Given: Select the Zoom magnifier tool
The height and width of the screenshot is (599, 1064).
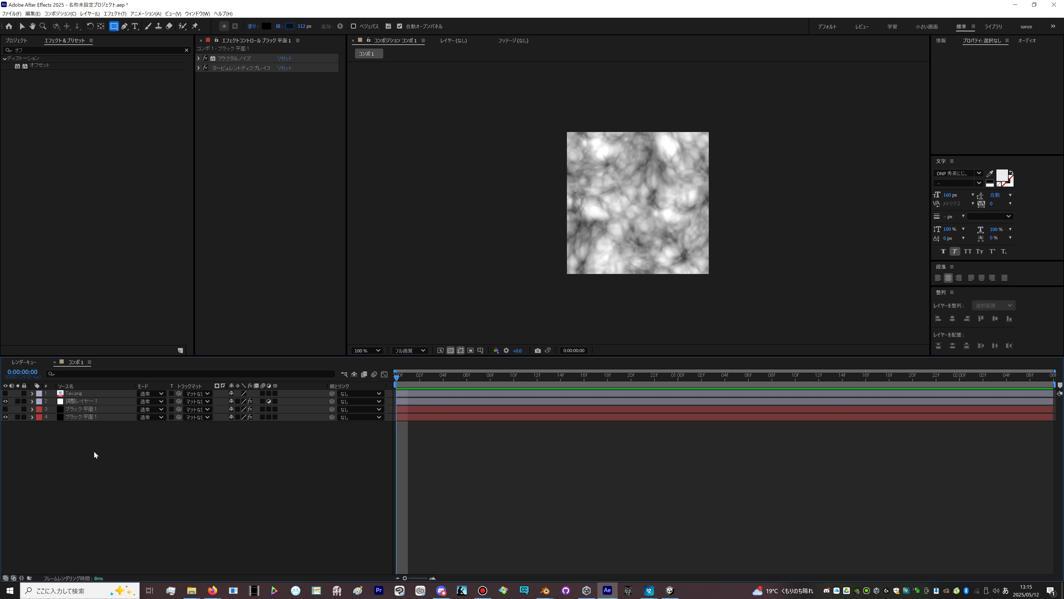Looking at the screenshot, I should [x=43, y=26].
